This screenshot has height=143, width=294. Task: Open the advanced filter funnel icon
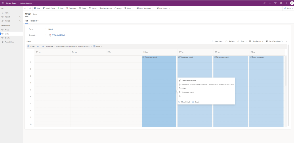coord(275,3)
